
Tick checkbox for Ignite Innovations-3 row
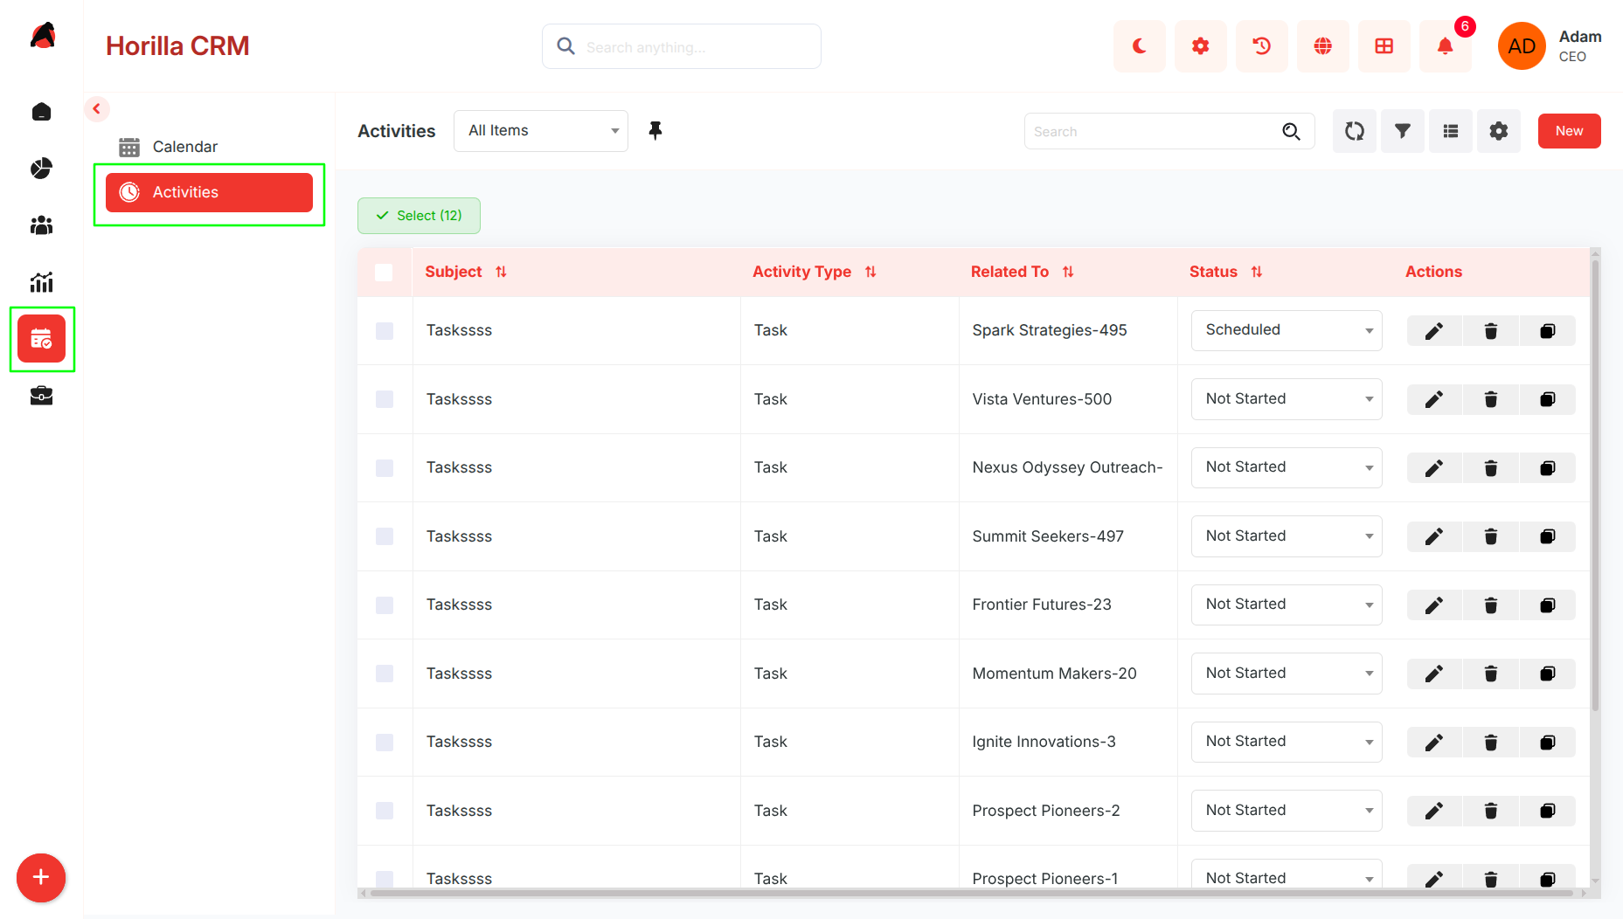385,743
